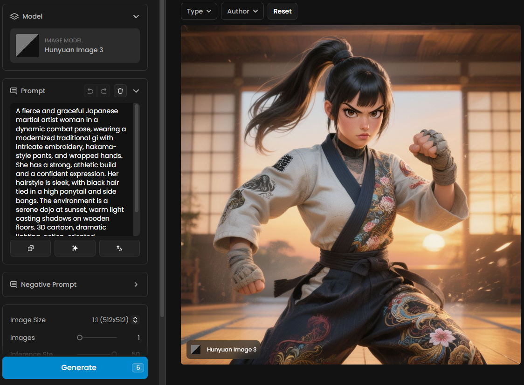Click the Images count slider handle

80,338
